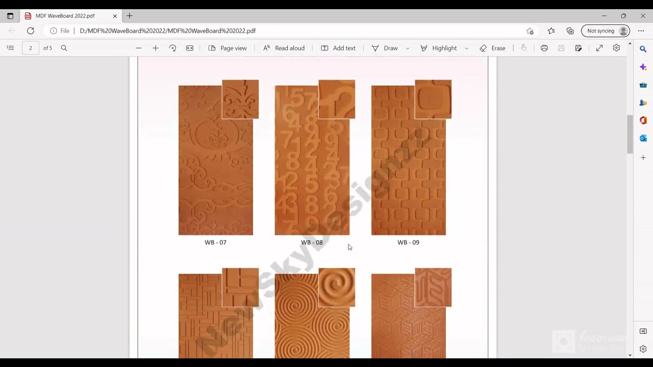Minimize the Edge window

pyautogui.click(x=604, y=16)
